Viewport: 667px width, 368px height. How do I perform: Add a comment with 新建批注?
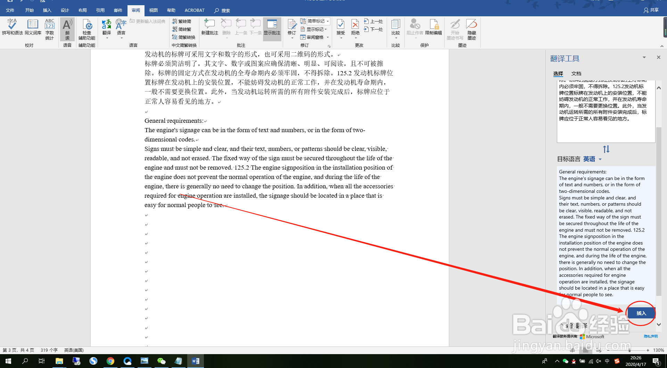tap(210, 27)
